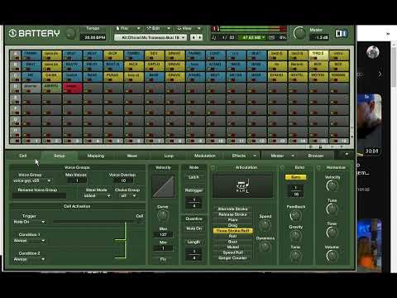Select row H header in cell matrix
This screenshot has height=298, width=397.
[16, 132]
